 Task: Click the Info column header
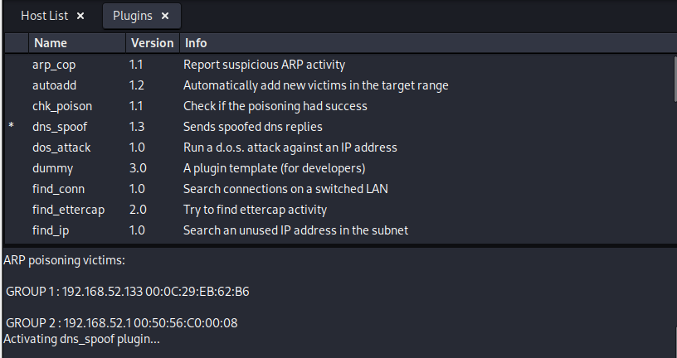click(x=196, y=43)
